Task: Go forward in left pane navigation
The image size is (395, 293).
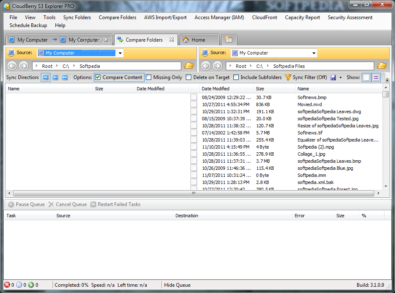Action: 24,66
